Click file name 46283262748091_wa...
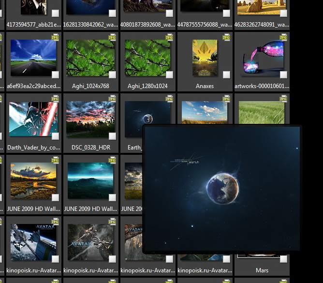This screenshot has height=283, width=323. click(262, 25)
